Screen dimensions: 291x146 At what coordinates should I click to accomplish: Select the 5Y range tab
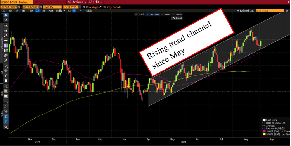point(44,11)
